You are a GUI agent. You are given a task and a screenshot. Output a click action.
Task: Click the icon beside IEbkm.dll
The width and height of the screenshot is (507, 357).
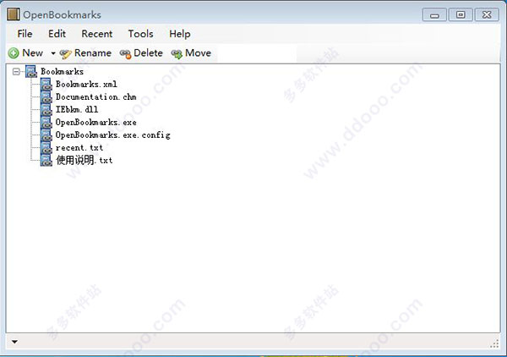(x=46, y=109)
